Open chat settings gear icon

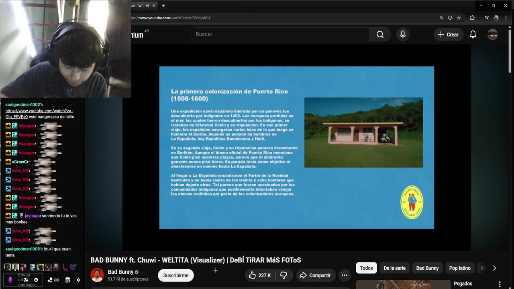pos(78,280)
